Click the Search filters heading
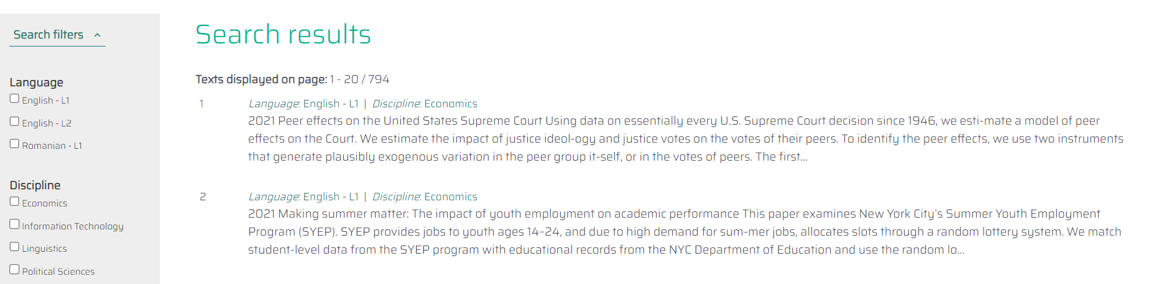This screenshot has height=284, width=1149. [48, 35]
